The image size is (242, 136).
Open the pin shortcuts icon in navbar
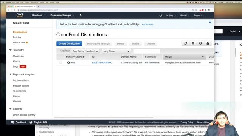click(81, 15)
